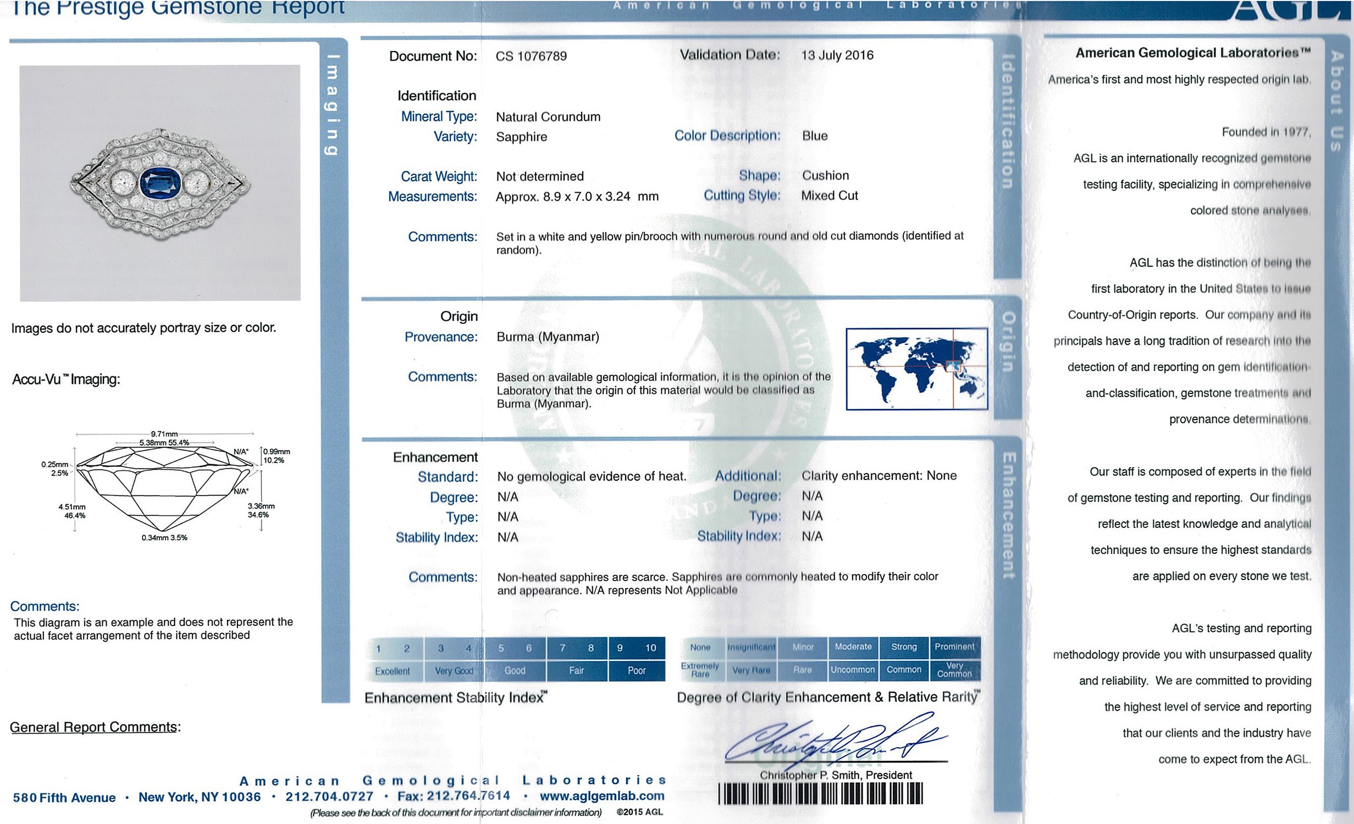The width and height of the screenshot is (1354, 824).
Task: Click the world map origin image
Action: pos(916,369)
